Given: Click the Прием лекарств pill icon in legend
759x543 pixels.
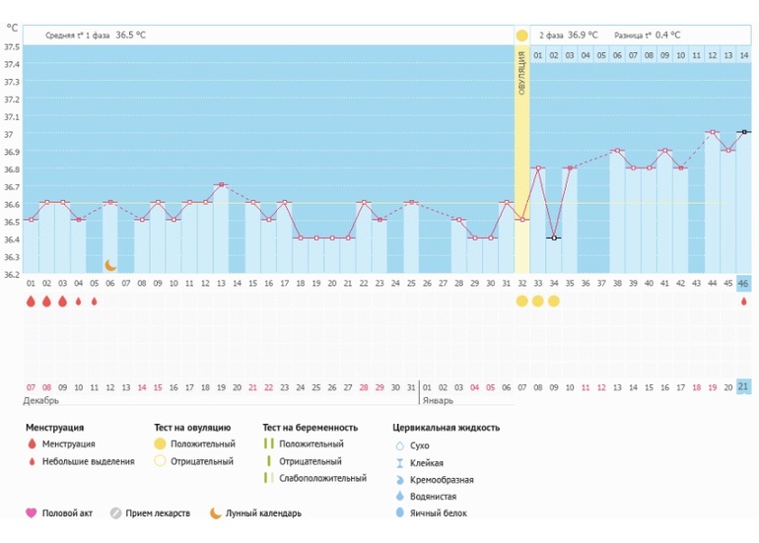Looking at the screenshot, I should [x=115, y=512].
